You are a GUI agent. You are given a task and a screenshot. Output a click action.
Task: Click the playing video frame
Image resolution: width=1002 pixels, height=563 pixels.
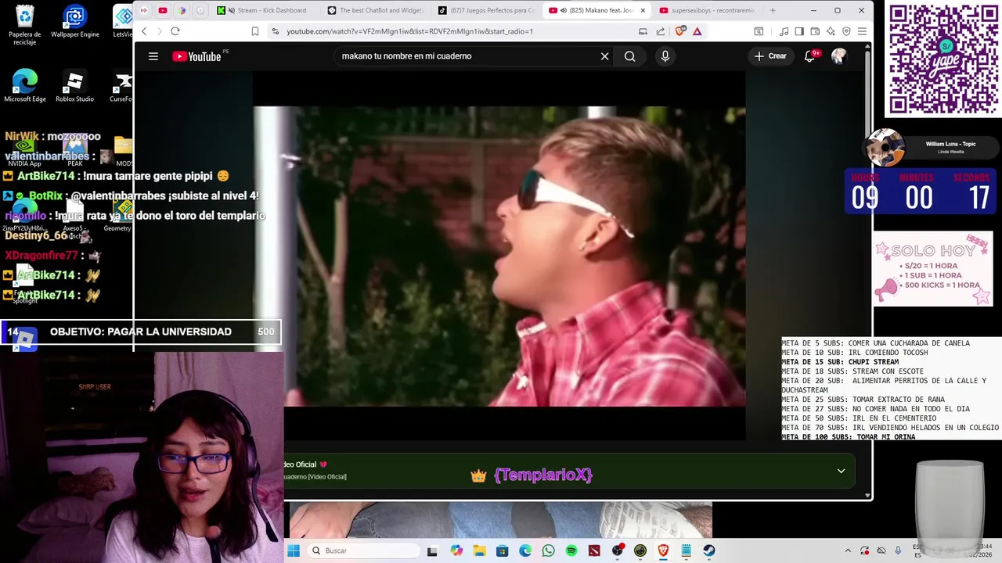(x=499, y=256)
